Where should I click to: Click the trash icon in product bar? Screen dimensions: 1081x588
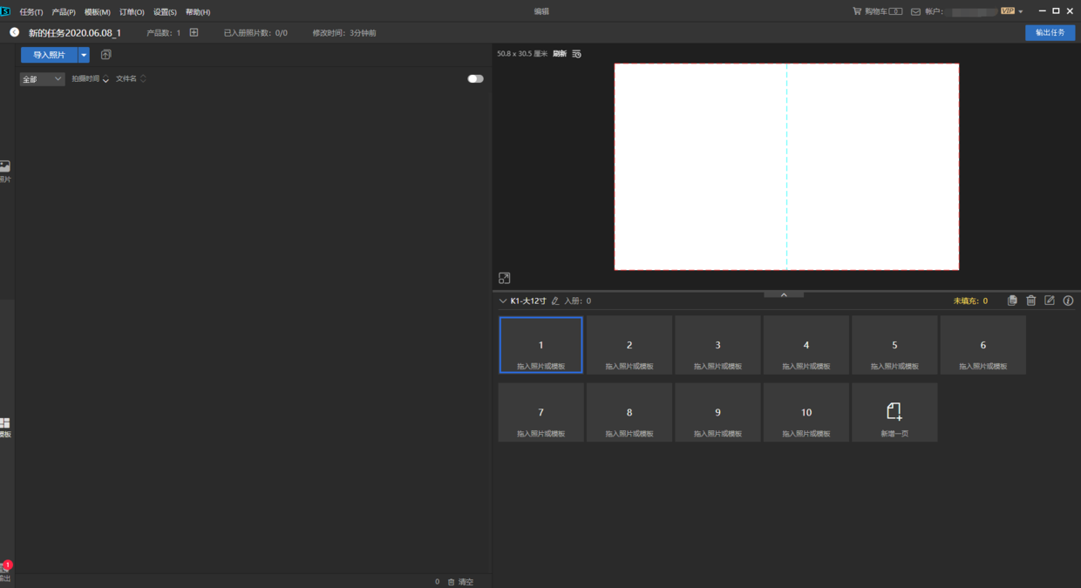(1030, 301)
